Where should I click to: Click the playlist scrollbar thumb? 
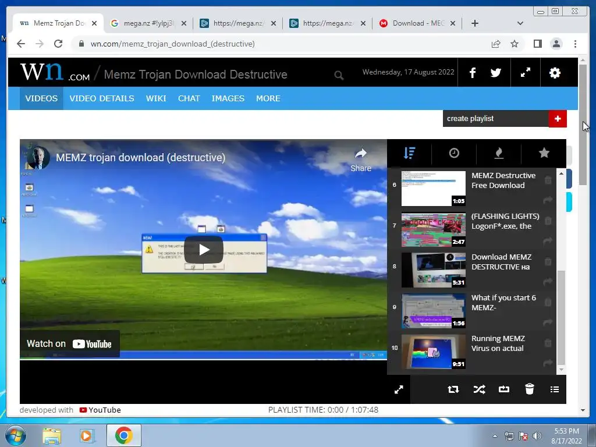coord(561,317)
